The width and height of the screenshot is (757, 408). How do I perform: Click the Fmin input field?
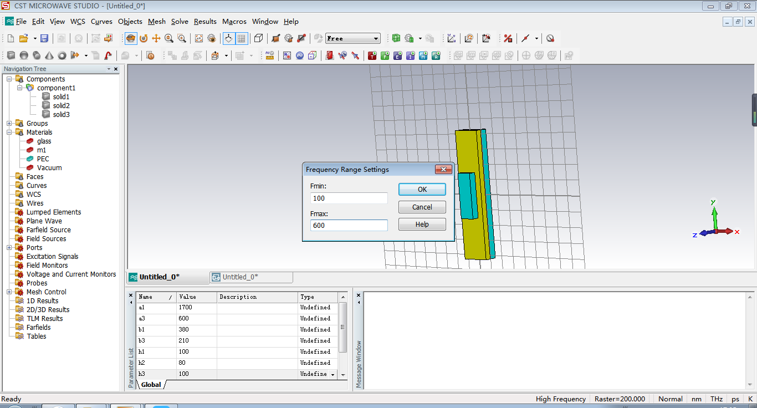tap(349, 198)
